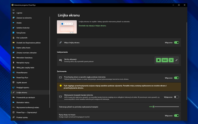198x124 pixels.
Task: Open Ekstraktor tekstu settings page
Action: click(30, 102)
